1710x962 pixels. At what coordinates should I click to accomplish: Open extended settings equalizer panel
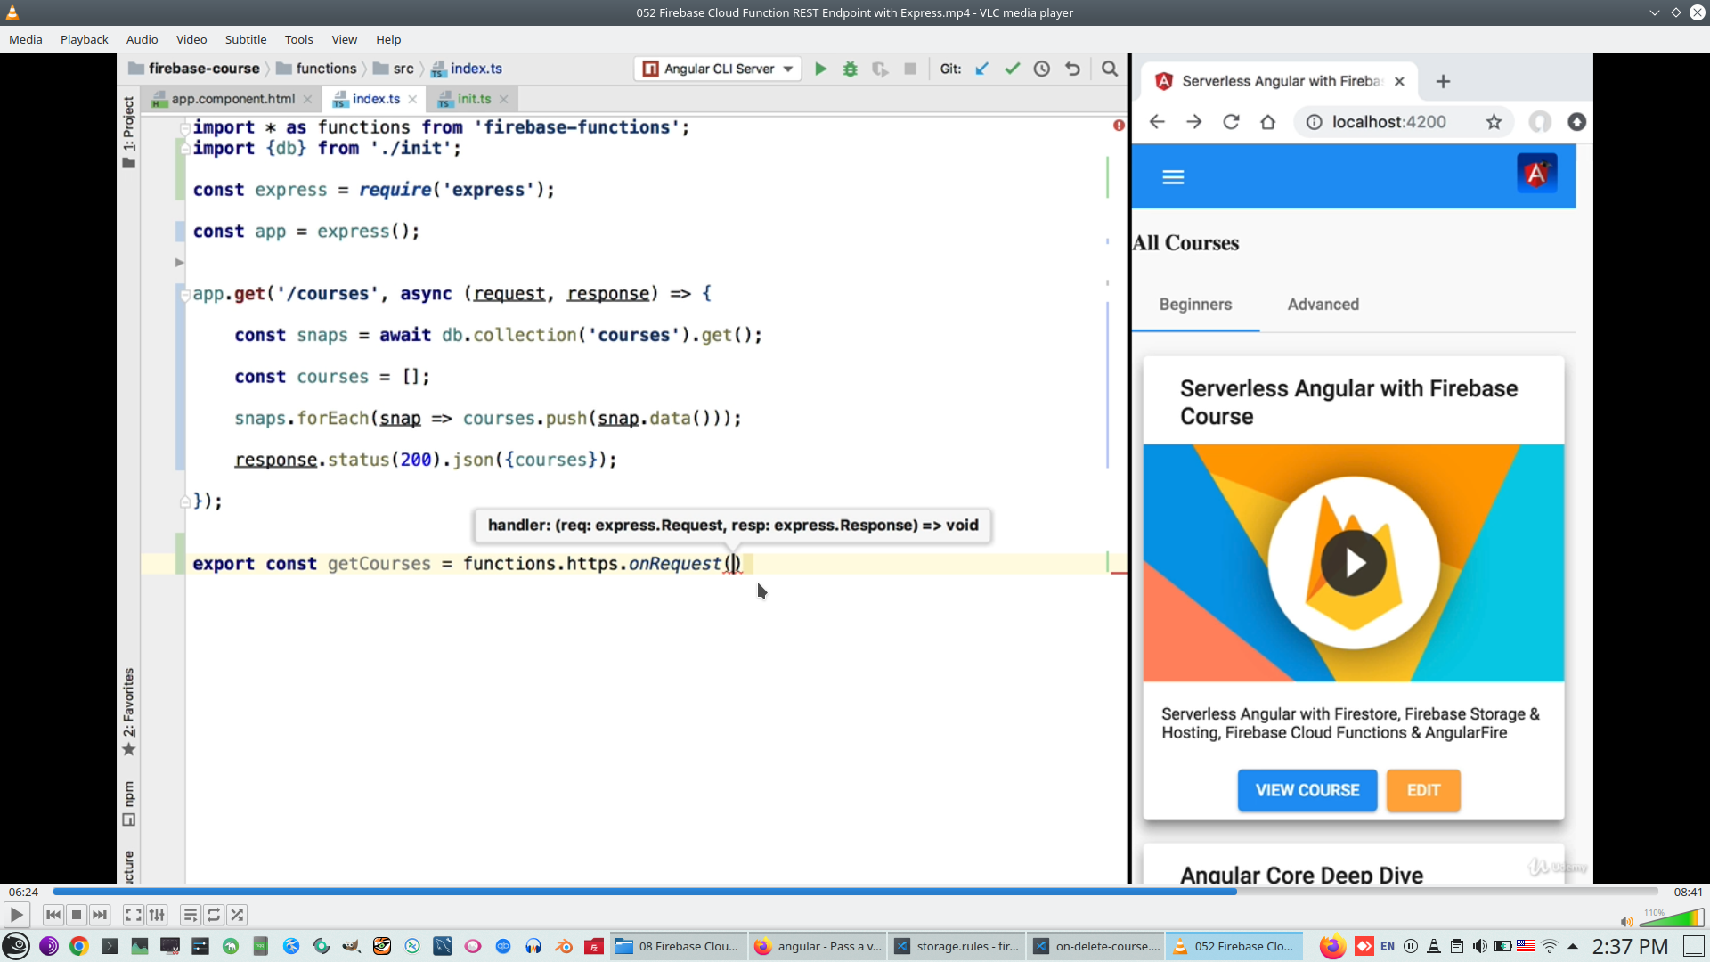click(x=157, y=915)
